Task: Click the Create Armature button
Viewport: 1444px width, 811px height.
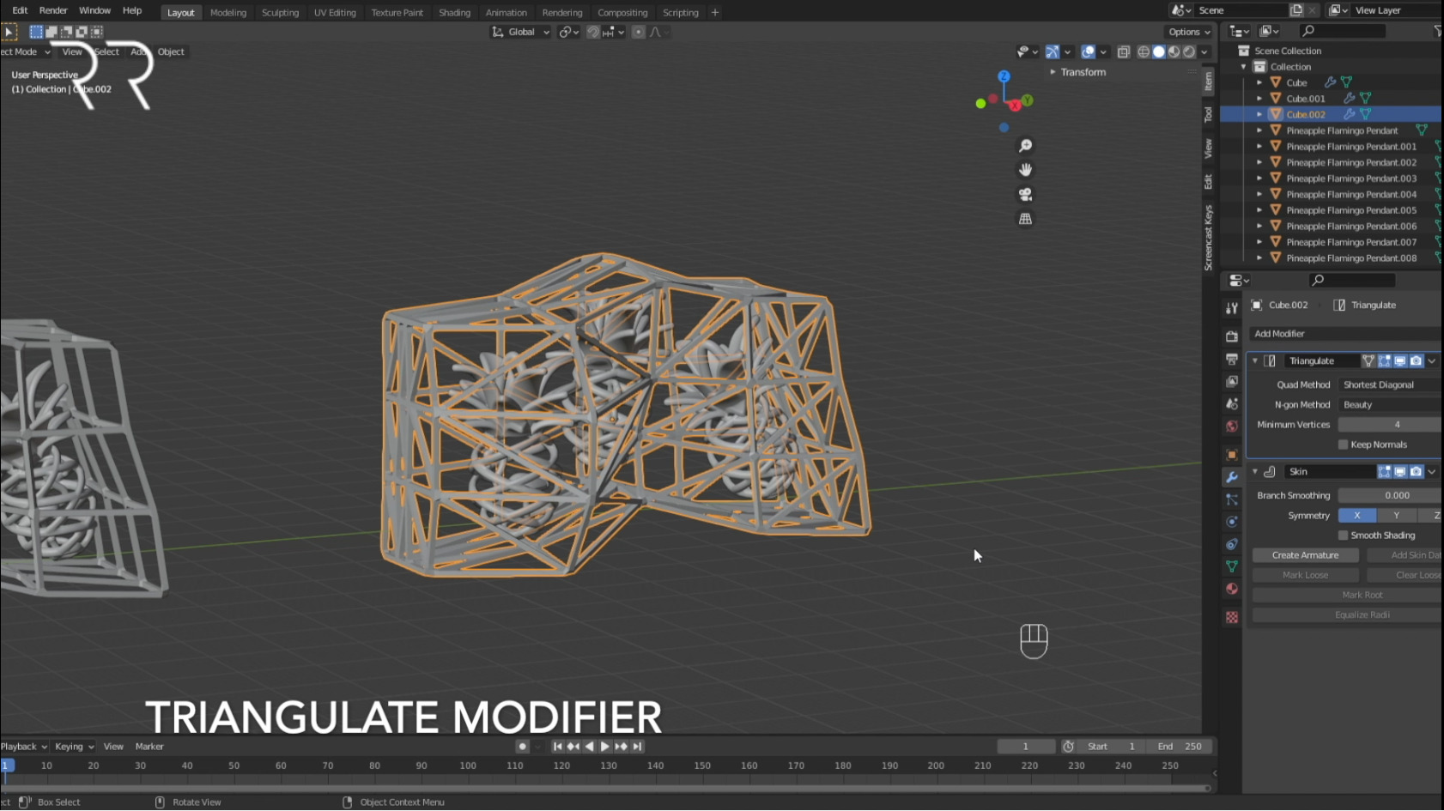Action: (x=1305, y=555)
